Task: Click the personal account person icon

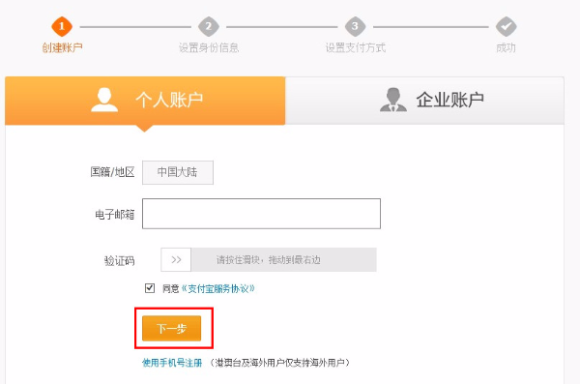Action: [x=104, y=100]
